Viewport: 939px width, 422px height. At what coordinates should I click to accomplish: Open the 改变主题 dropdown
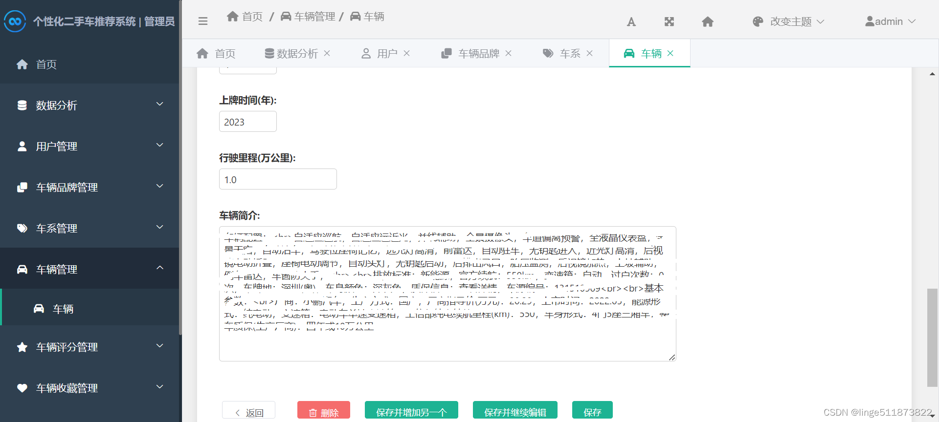pyautogui.click(x=788, y=21)
